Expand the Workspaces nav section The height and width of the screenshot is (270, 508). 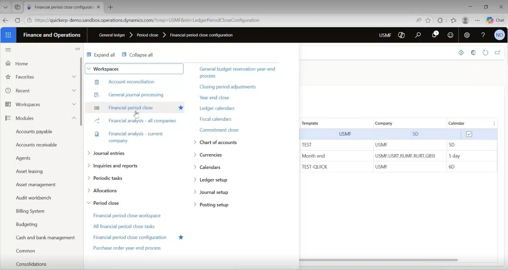click(74, 104)
